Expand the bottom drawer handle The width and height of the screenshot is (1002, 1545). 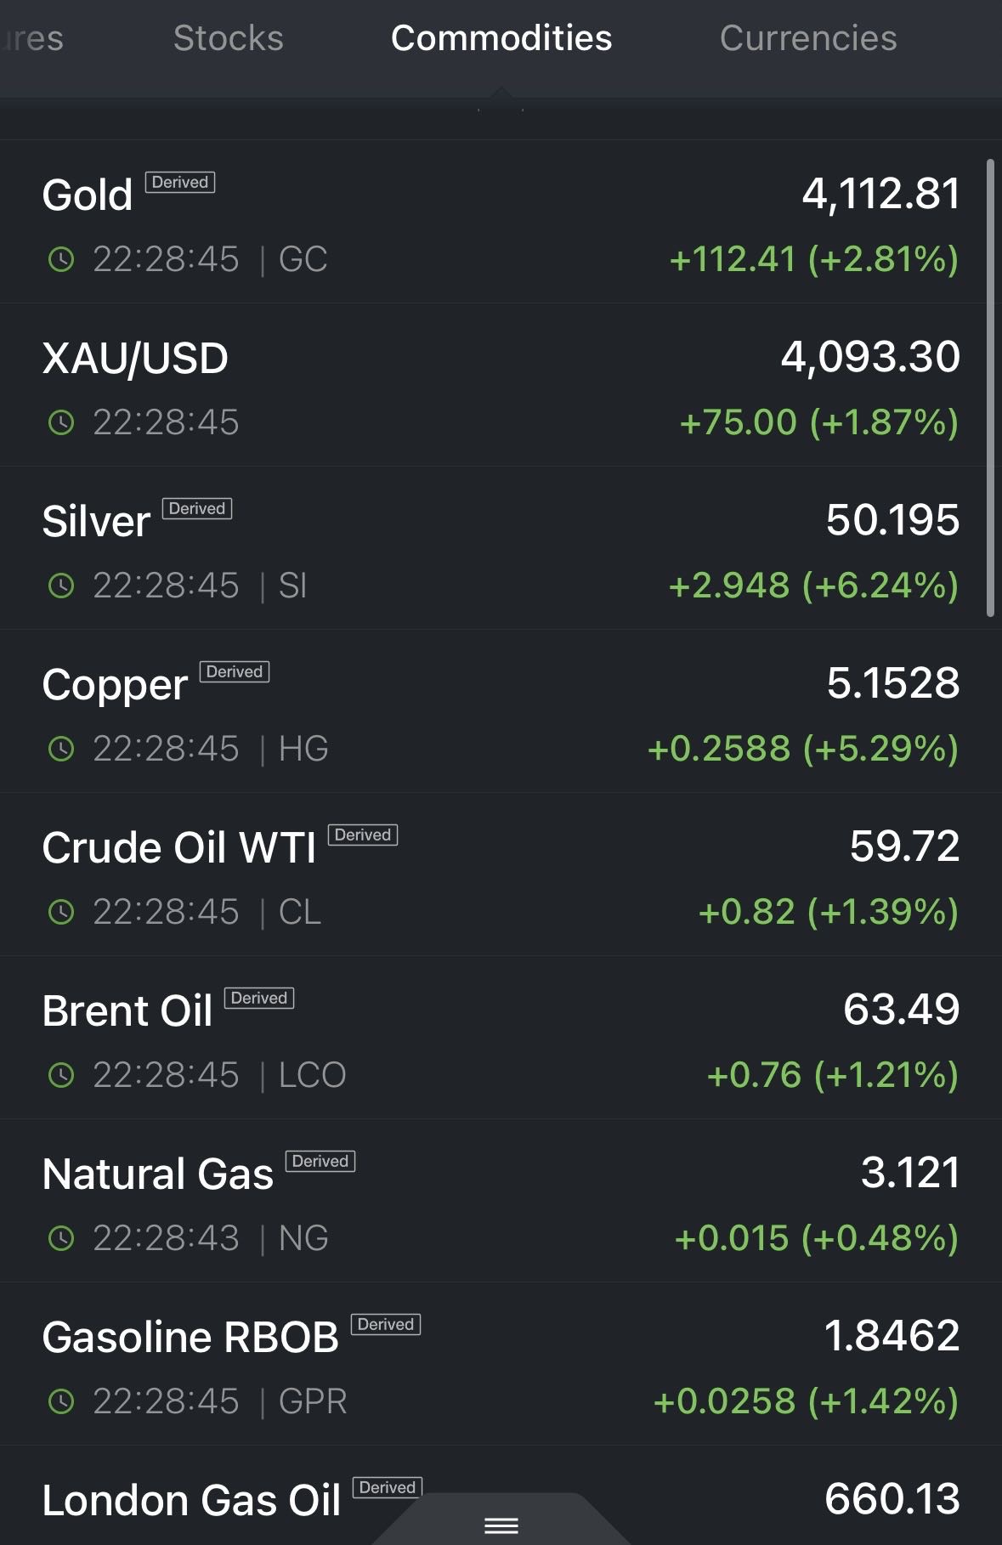(501, 1525)
